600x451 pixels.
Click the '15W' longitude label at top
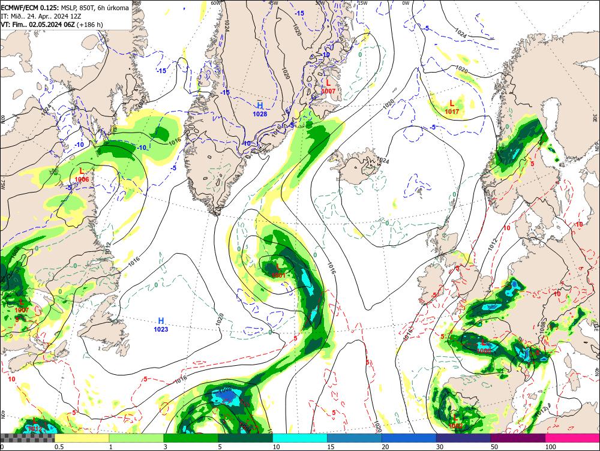point(362,3)
